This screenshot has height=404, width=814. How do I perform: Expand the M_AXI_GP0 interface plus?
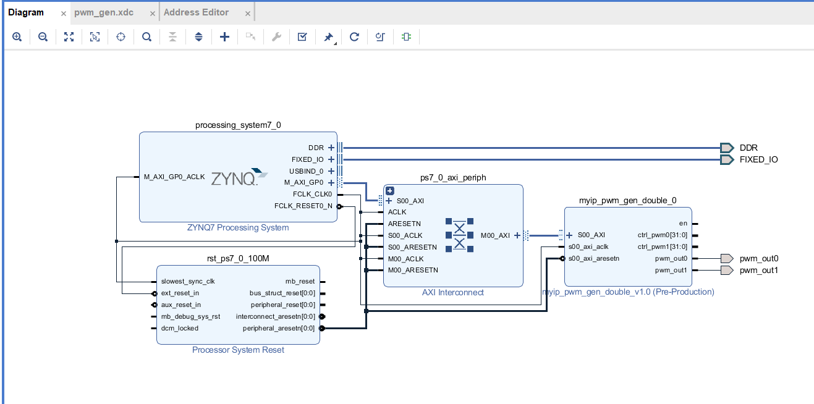pyautogui.click(x=331, y=183)
